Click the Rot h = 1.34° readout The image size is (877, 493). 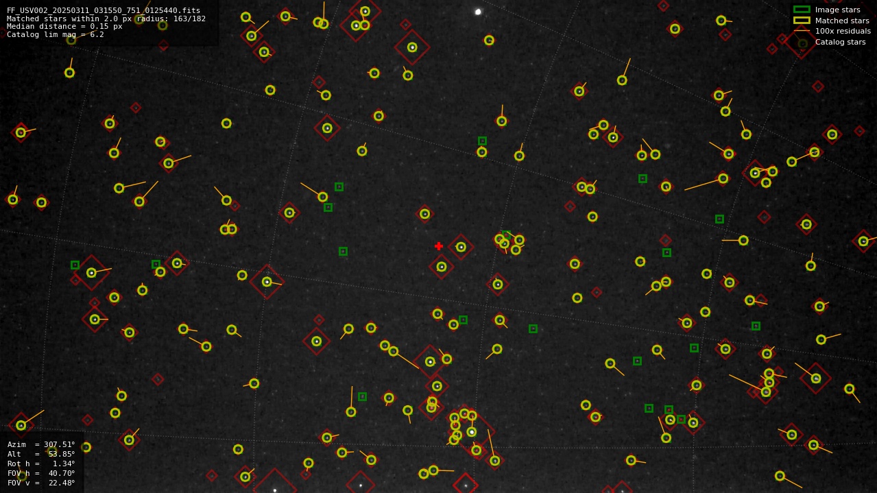pyautogui.click(x=41, y=464)
